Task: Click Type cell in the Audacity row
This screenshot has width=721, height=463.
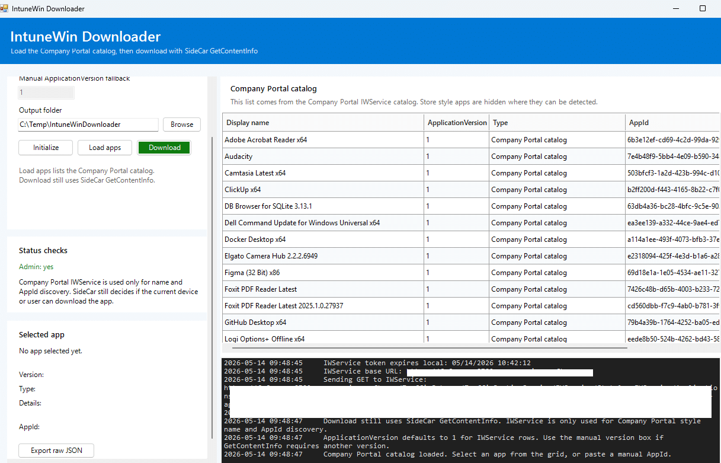Action: (x=557, y=157)
